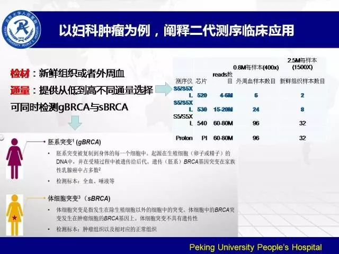This screenshot has height=254, width=339.
Task: Click the circle marker beside the 体细胞突变 heading
Action: pos(43,198)
